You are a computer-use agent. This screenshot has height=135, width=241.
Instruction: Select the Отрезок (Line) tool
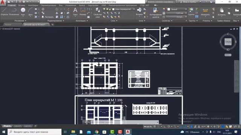[x=4, y=12]
